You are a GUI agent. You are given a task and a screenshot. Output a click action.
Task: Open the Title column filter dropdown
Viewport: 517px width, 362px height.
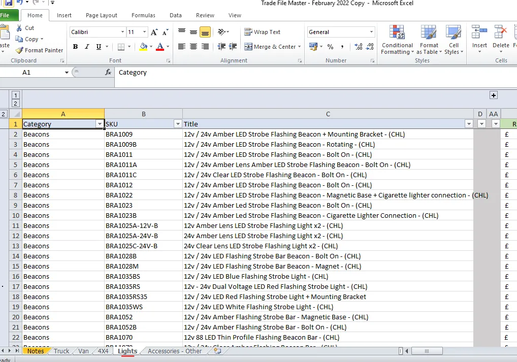coord(469,124)
